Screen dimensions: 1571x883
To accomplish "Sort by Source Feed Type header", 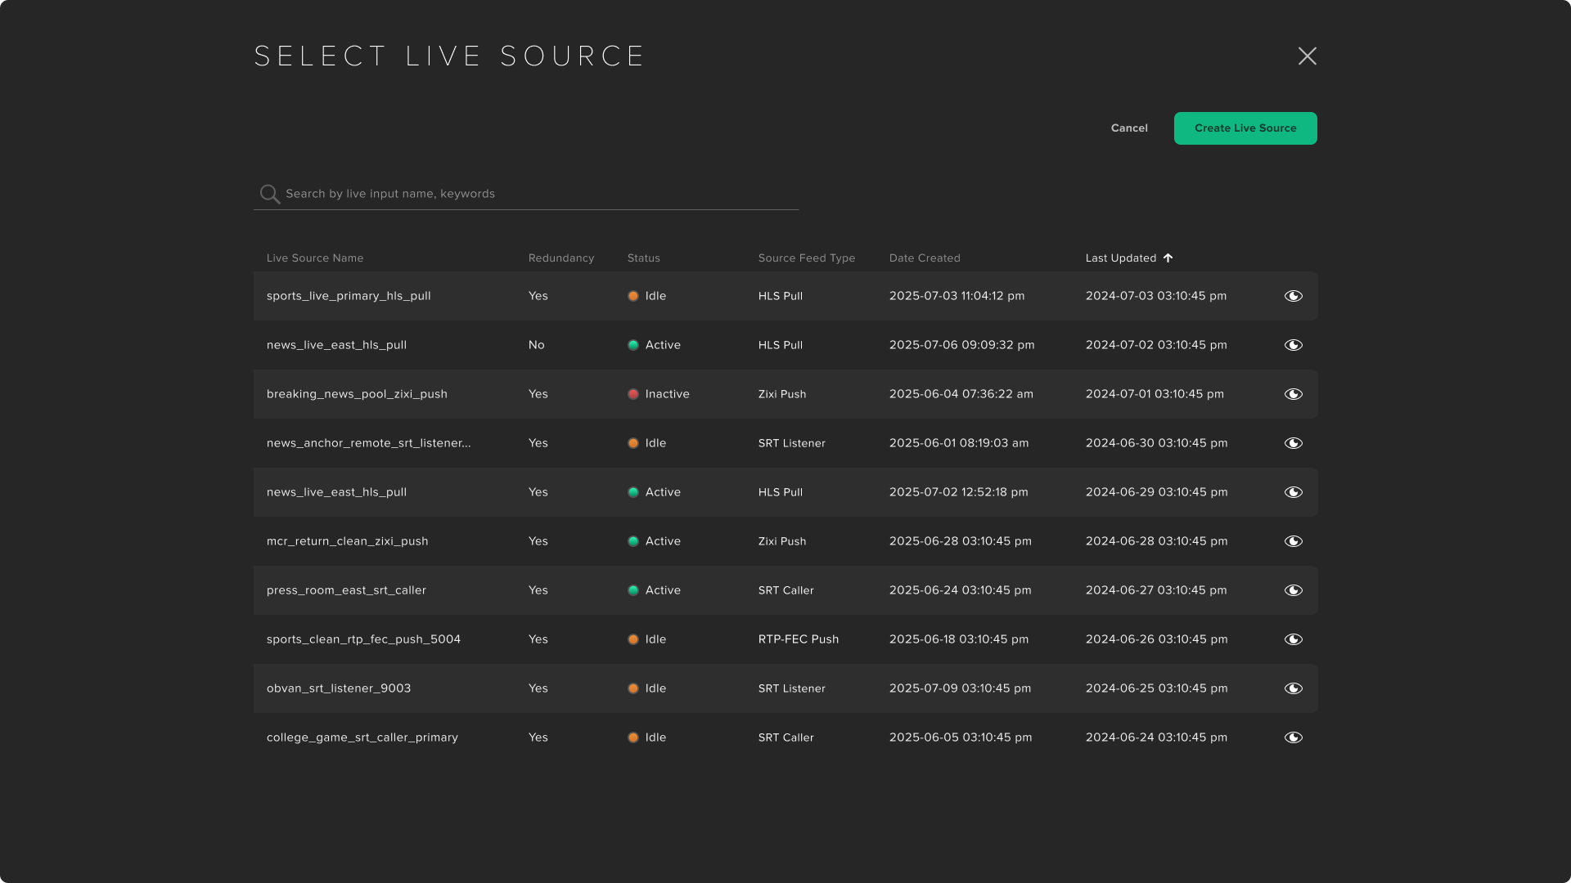I will 806,258.
